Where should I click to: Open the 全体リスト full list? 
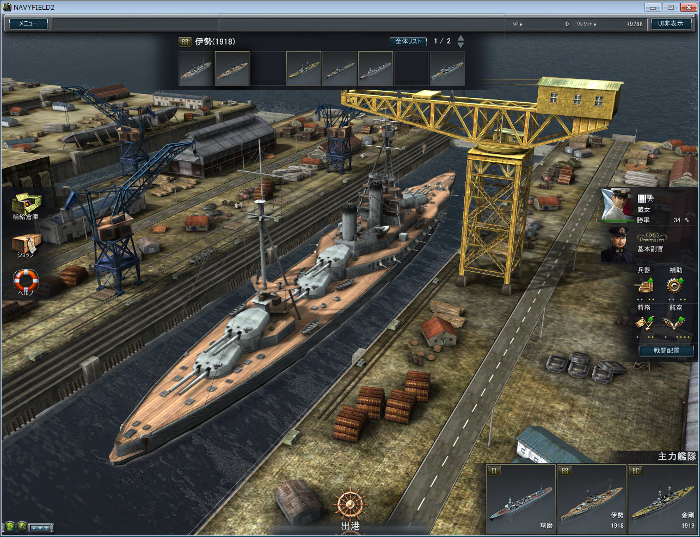(x=408, y=41)
